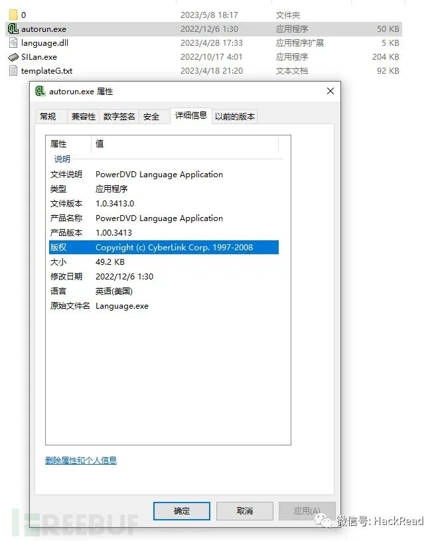Close the autorun.exe properties dialog
The image size is (438, 541).
pos(330,91)
